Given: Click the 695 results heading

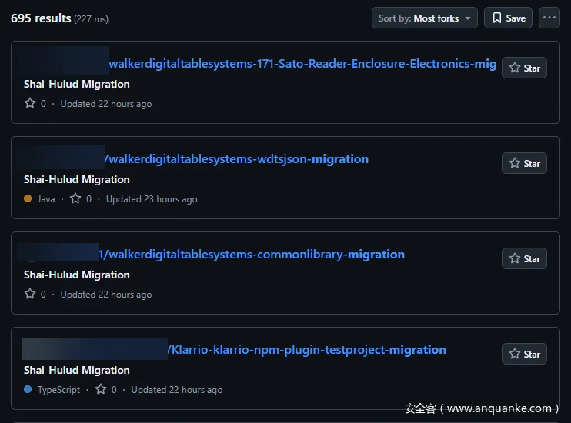Looking at the screenshot, I should click(x=41, y=18).
